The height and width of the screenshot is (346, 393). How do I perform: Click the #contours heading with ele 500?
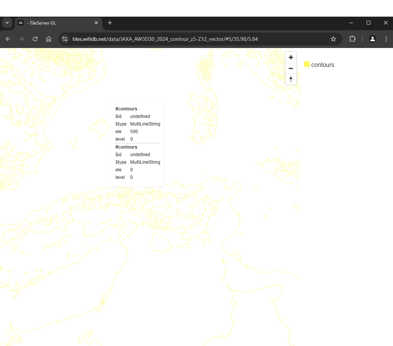[126, 109]
